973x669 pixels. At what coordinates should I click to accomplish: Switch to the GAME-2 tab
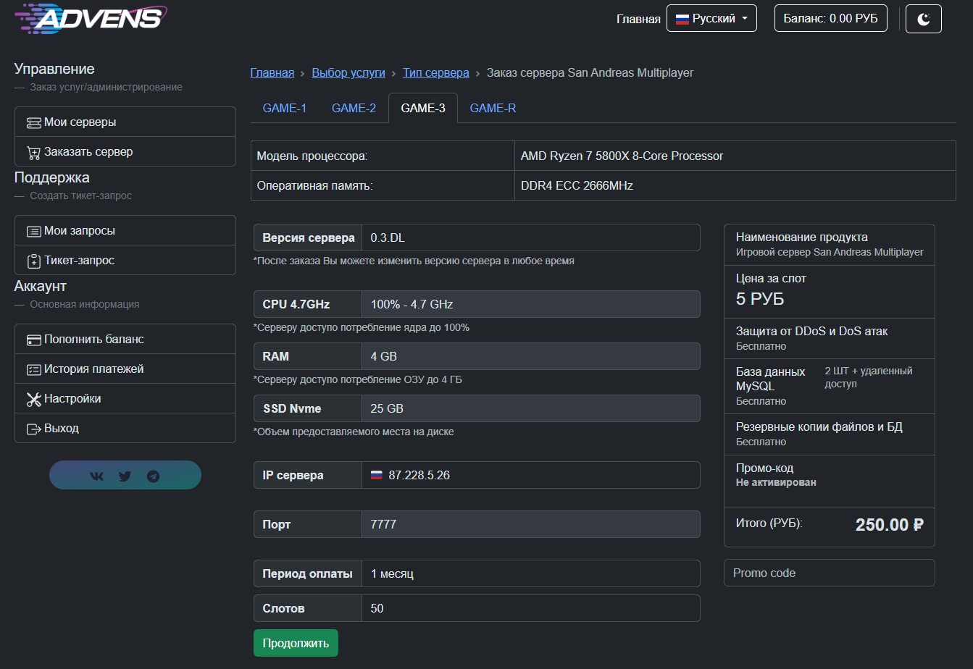(354, 108)
